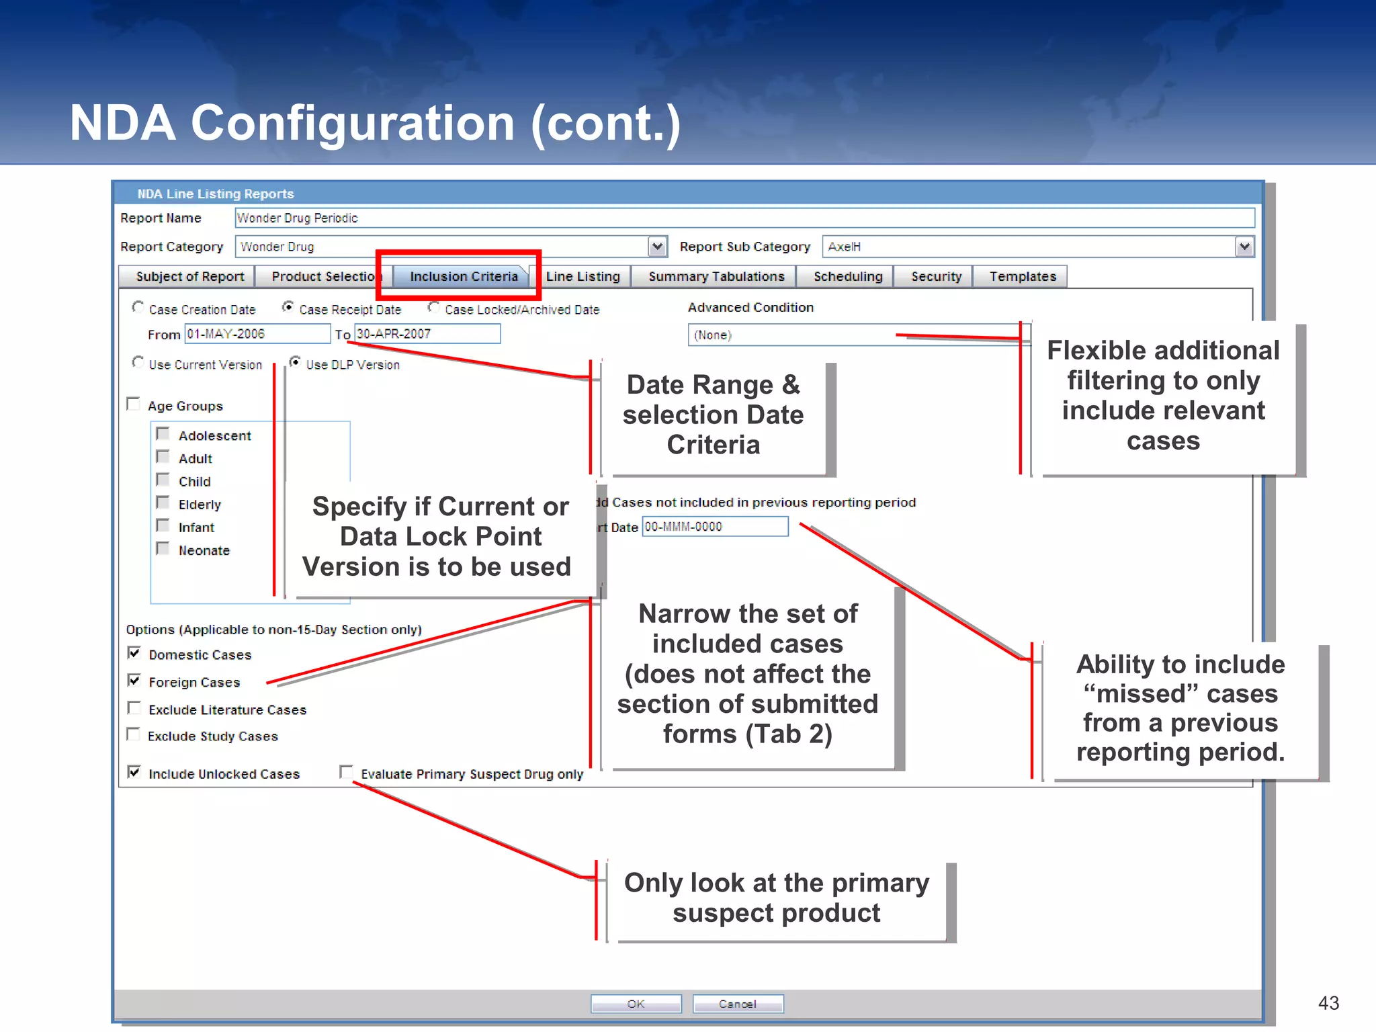
Task: Toggle the Foreign Cases checkbox
Action: click(134, 681)
